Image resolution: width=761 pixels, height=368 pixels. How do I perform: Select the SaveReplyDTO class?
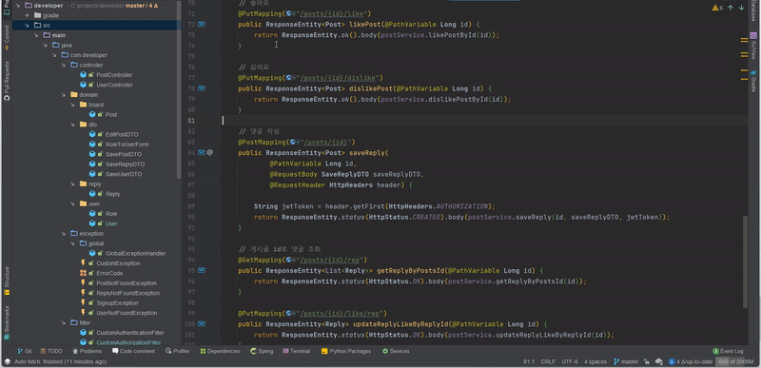tap(125, 164)
